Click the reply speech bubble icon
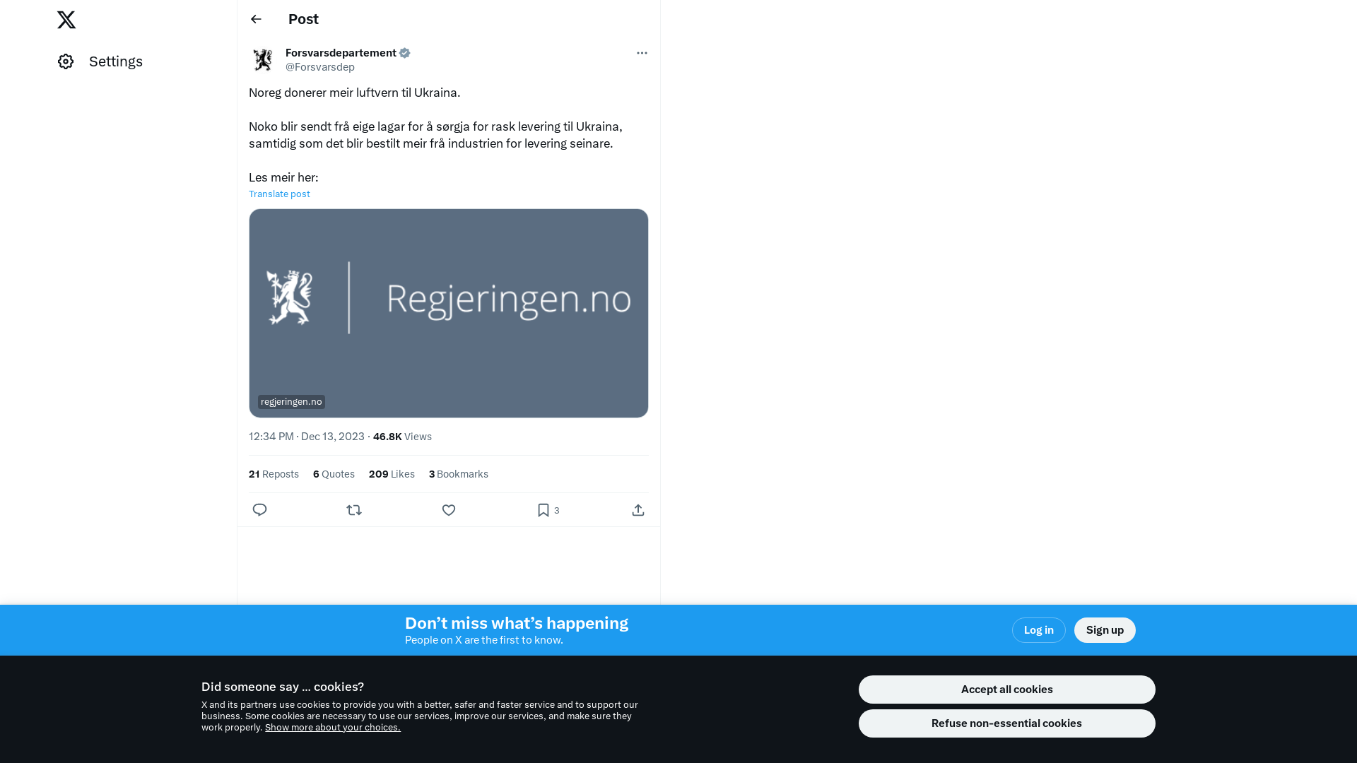1357x763 pixels. tap(259, 510)
